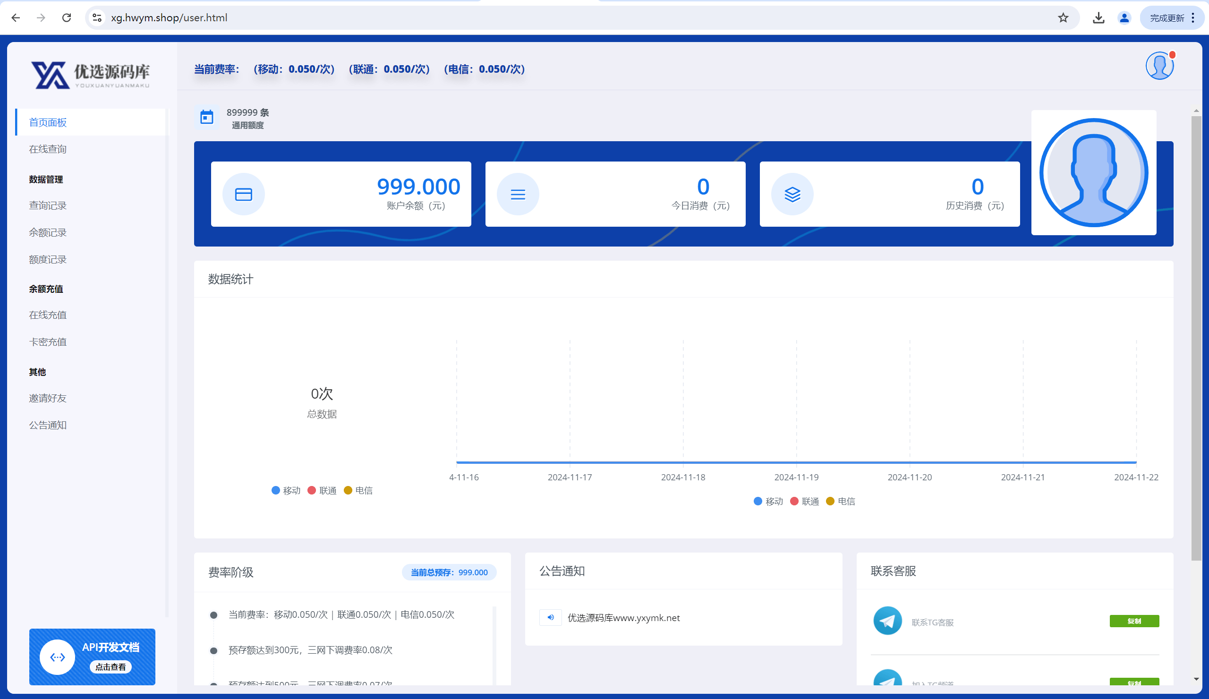Click the layers icon in 历史消费 box
The image size is (1209, 699).
(792, 194)
